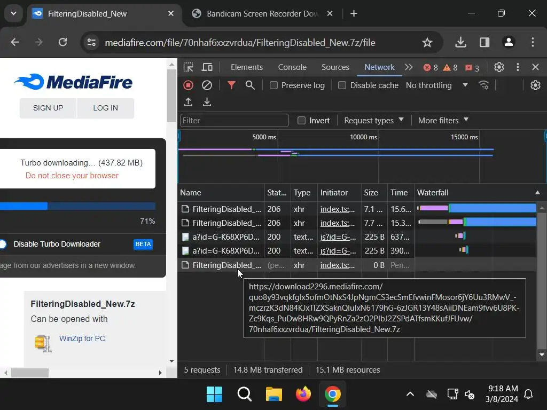Enable Preserve log checkbox
This screenshot has width=547, height=410.
pos(274,85)
